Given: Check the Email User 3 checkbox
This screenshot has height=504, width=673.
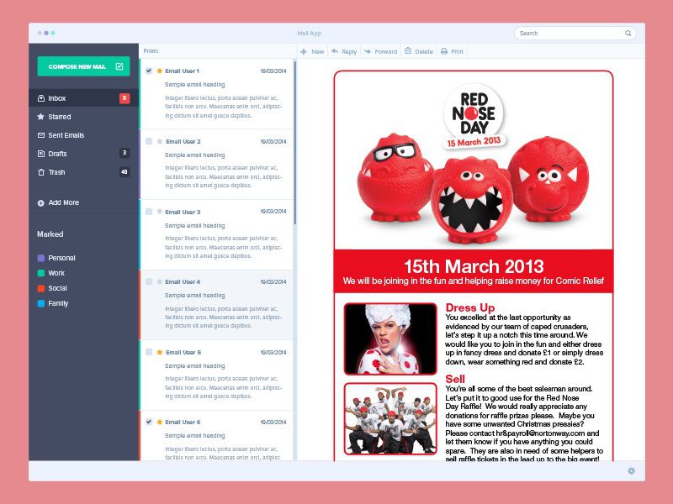Looking at the screenshot, I should [x=149, y=212].
